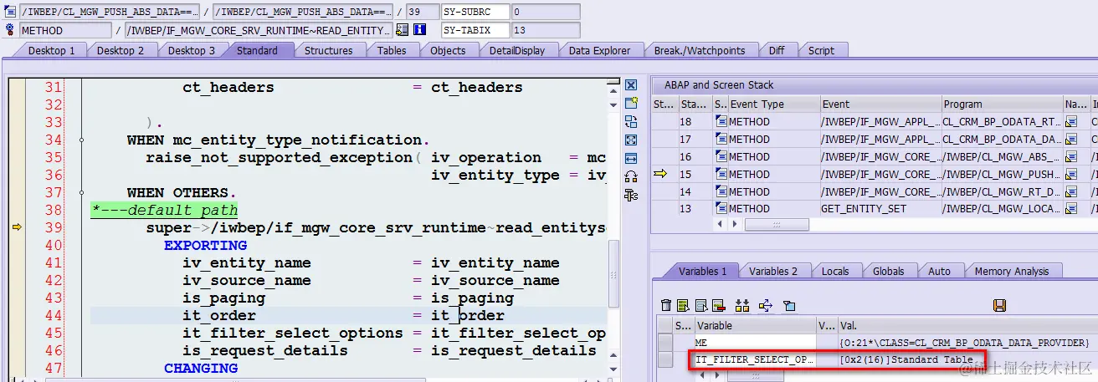Open the Script tab
Screen dimensions: 1098x382
pos(821,51)
